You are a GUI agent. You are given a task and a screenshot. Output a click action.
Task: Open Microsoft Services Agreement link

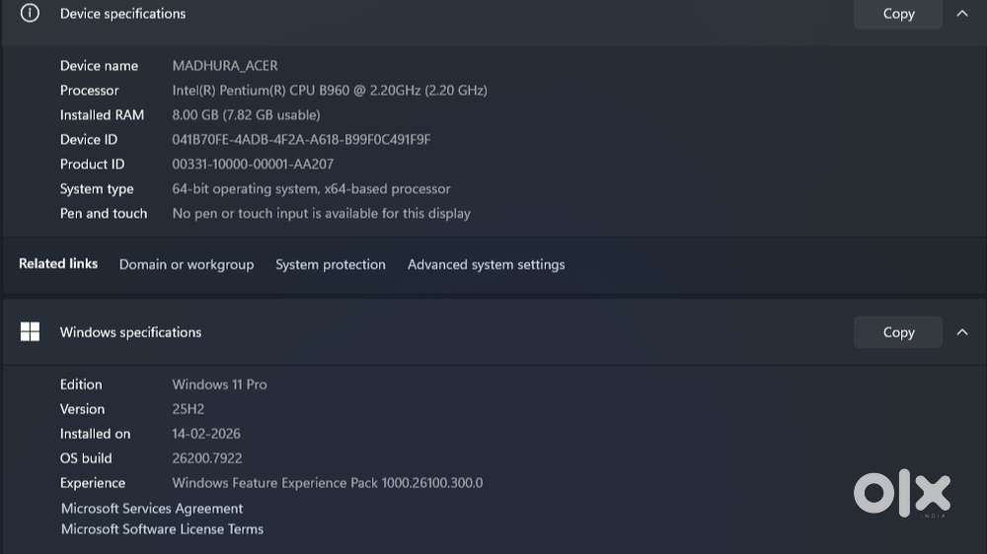[152, 508]
